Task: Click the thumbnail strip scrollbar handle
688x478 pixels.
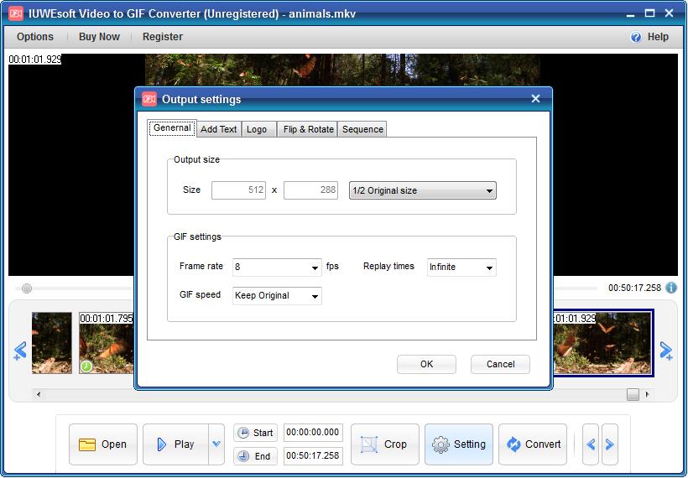Action: [x=633, y=394]
